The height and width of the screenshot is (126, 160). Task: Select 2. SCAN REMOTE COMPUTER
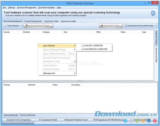[x=94, y=49]
